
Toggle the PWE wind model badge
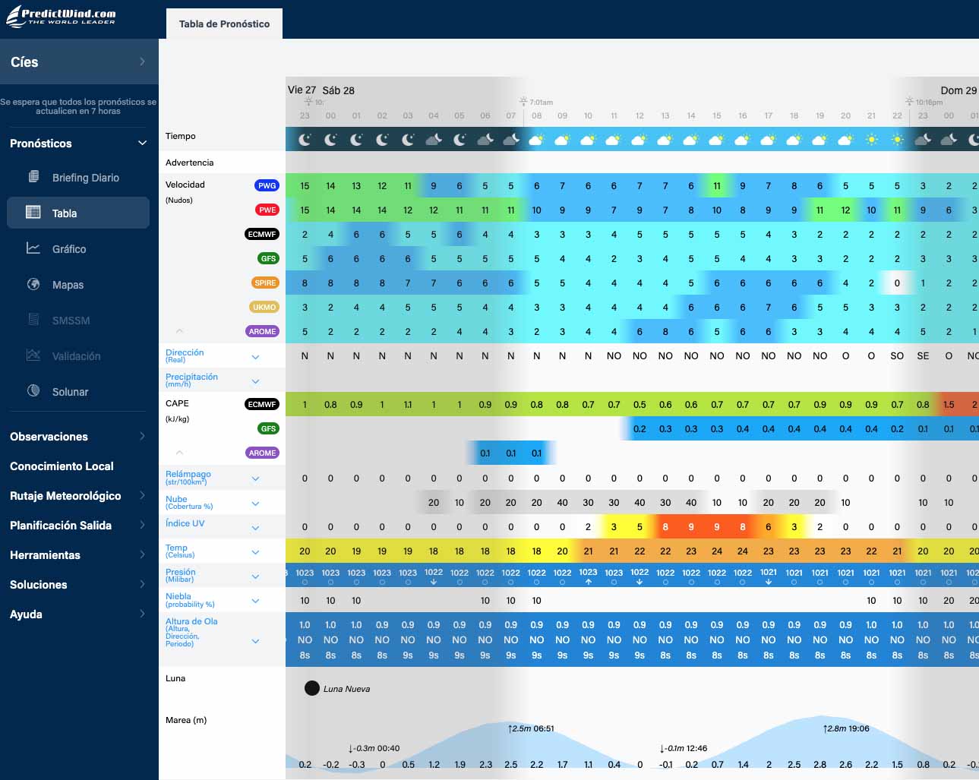tap(267, 210)
